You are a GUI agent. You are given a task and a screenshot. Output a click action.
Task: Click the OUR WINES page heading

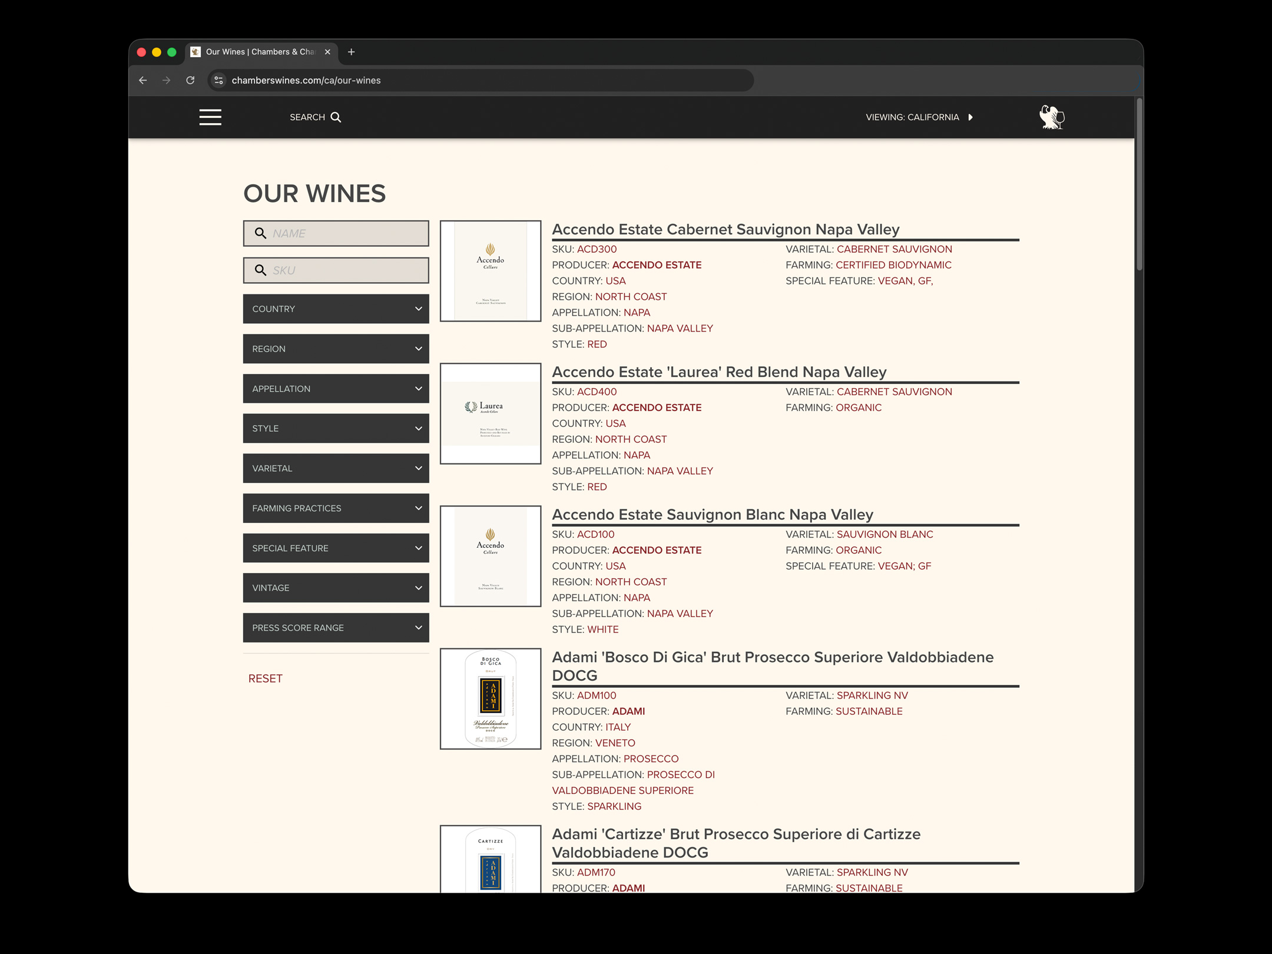pyautogui.click(x=314, y=194)
